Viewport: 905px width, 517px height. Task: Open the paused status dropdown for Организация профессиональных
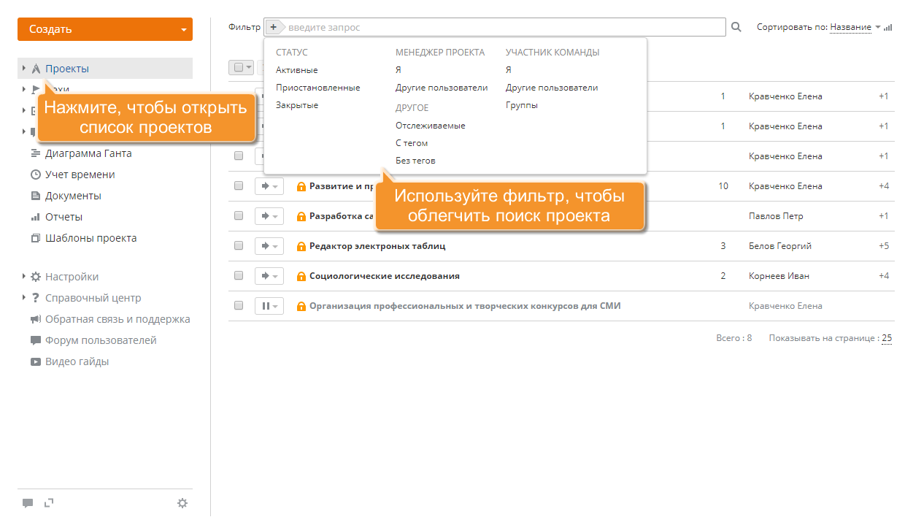[x=269, y=306]
